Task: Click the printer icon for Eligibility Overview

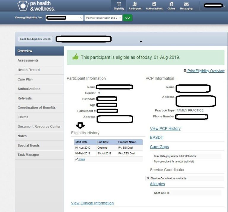Action: tap(185, 71)
